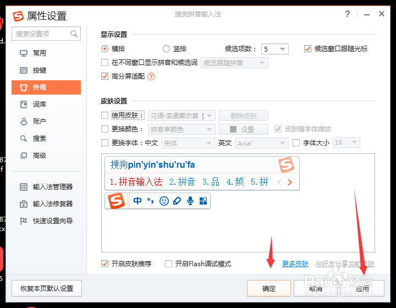The height and width of the screenshot is (308, 396).
Task: Click the flag icon beside 快速设置向导
Action: pos(24,221)
